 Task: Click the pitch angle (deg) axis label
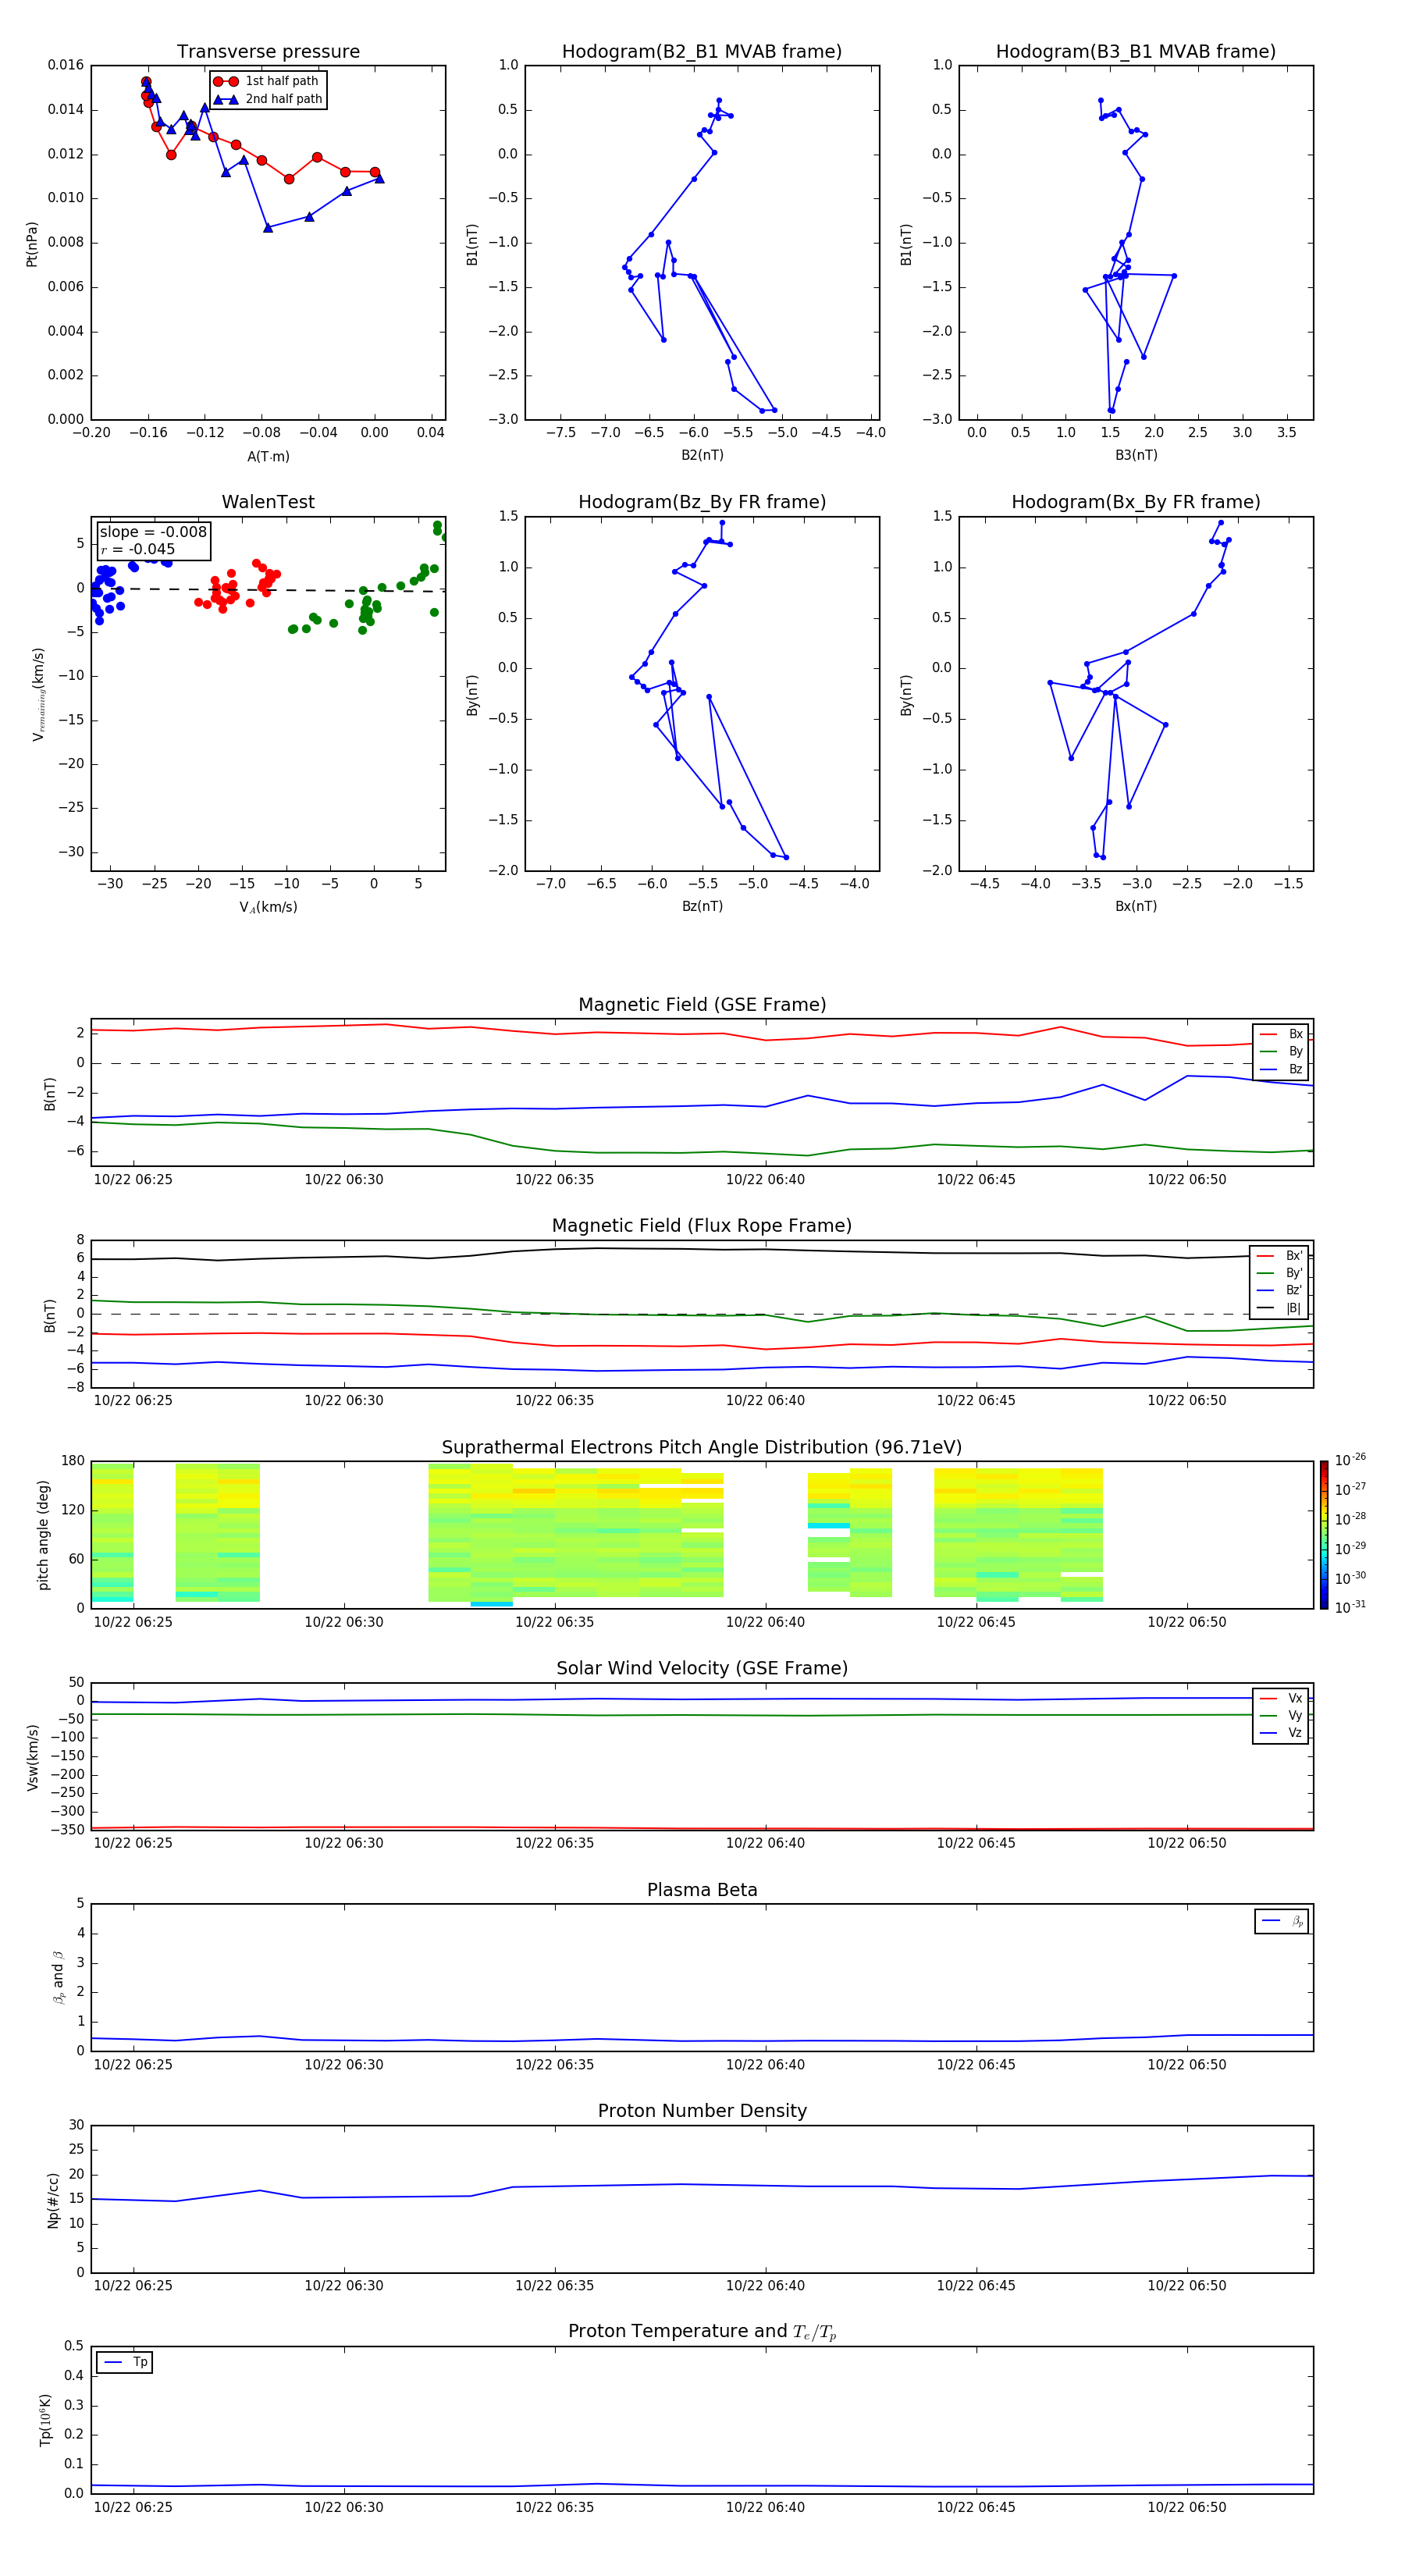[43, 1535]
